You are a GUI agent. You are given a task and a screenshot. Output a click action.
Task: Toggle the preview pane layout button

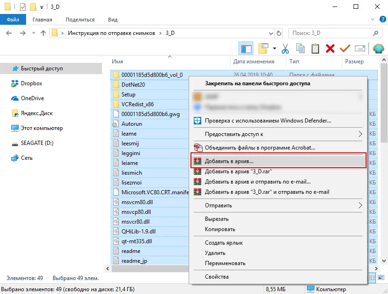(x=245, y=48)
